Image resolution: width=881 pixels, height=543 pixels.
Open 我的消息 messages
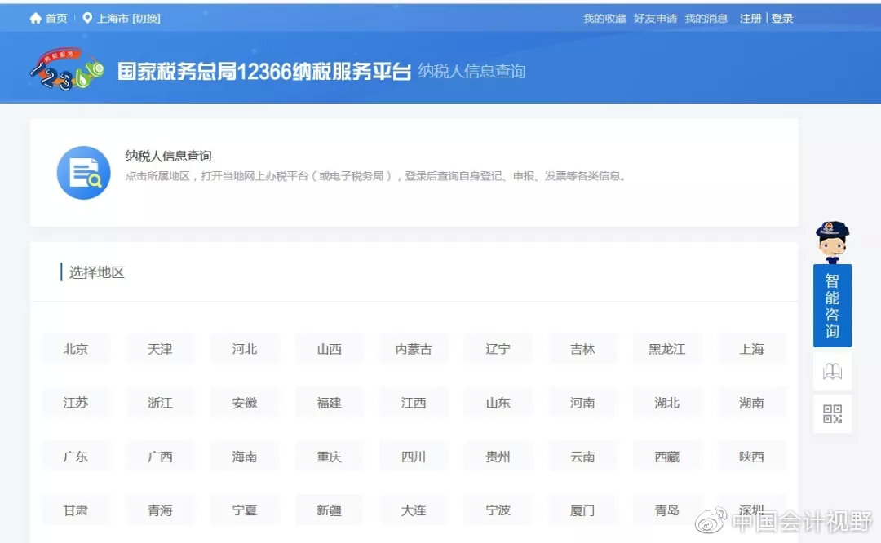coord(705,18)
